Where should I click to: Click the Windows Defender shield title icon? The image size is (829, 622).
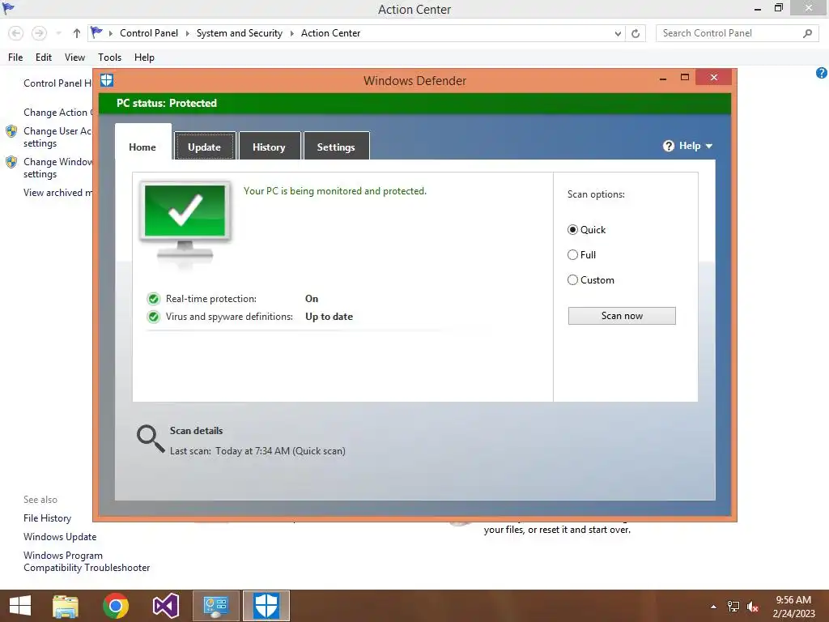(107, 80)
